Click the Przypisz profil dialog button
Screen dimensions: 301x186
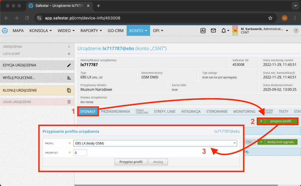click(x=131, y=162)
